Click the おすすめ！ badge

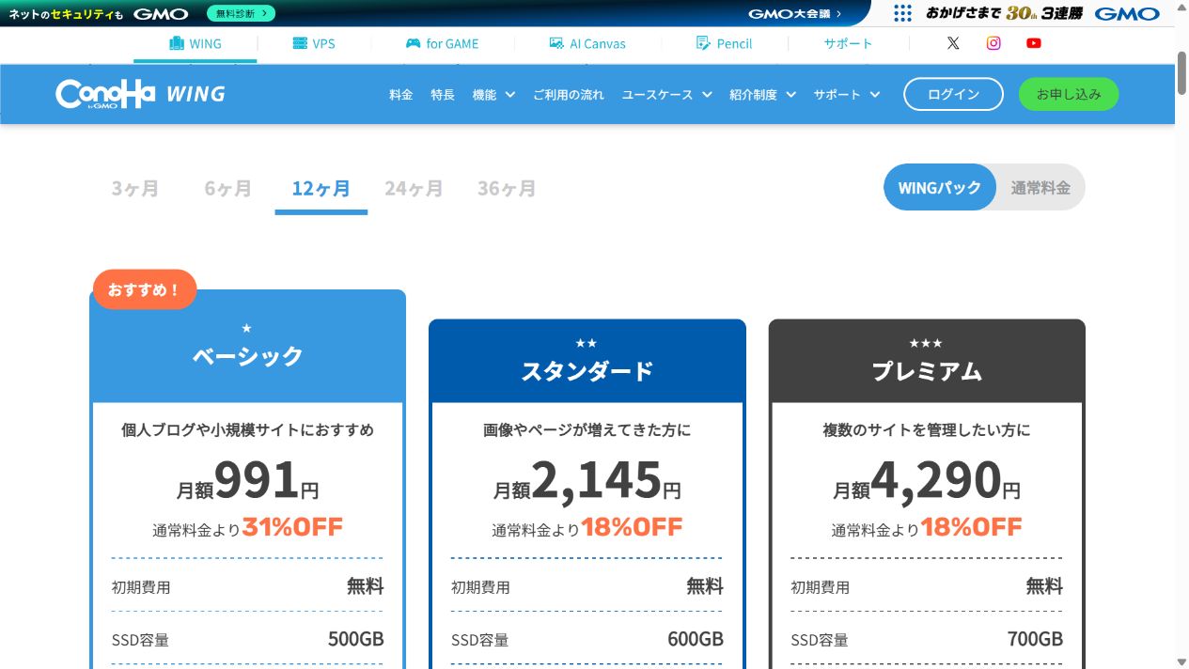point(145,289)
